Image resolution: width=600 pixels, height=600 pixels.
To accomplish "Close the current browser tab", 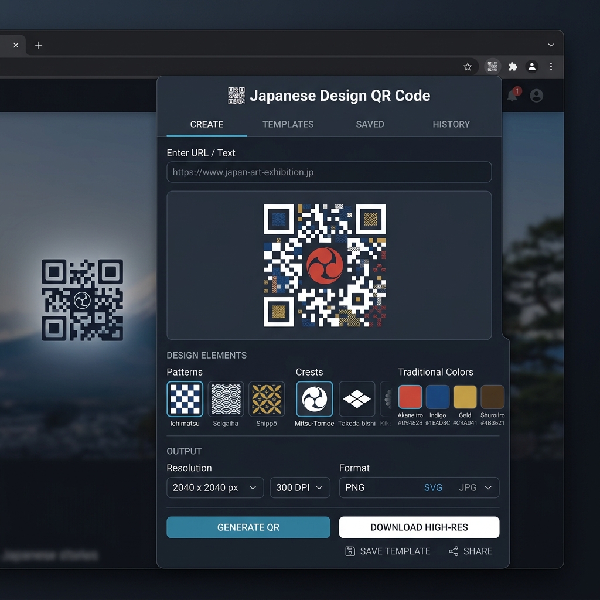I will [x=16, y=45].
